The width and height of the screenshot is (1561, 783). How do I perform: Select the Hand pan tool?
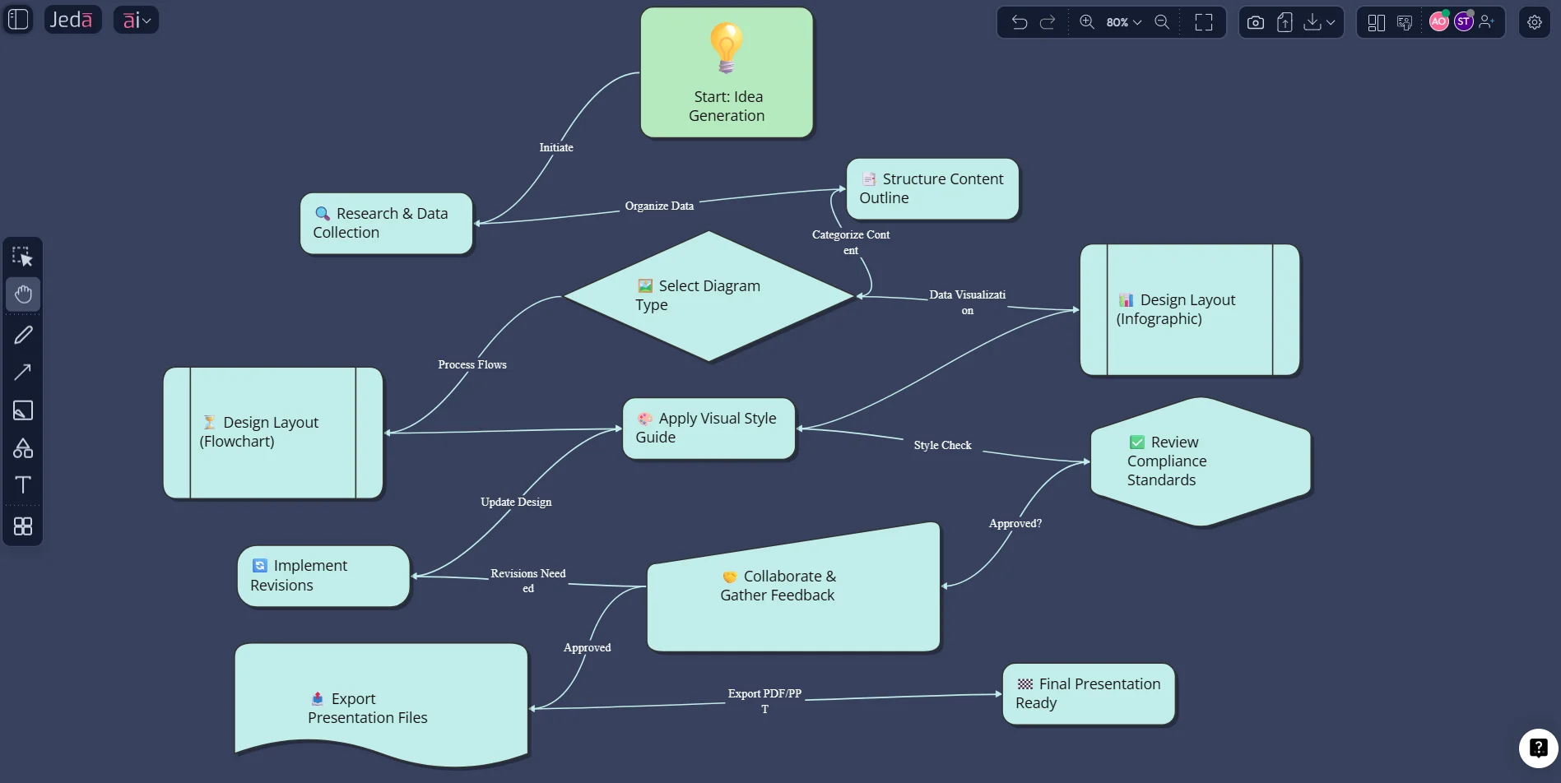pos(23,294)
